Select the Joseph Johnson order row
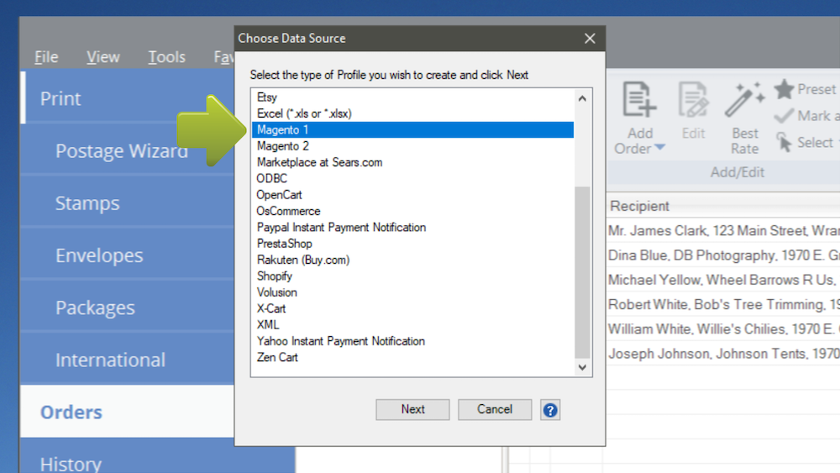 point(723,354)
